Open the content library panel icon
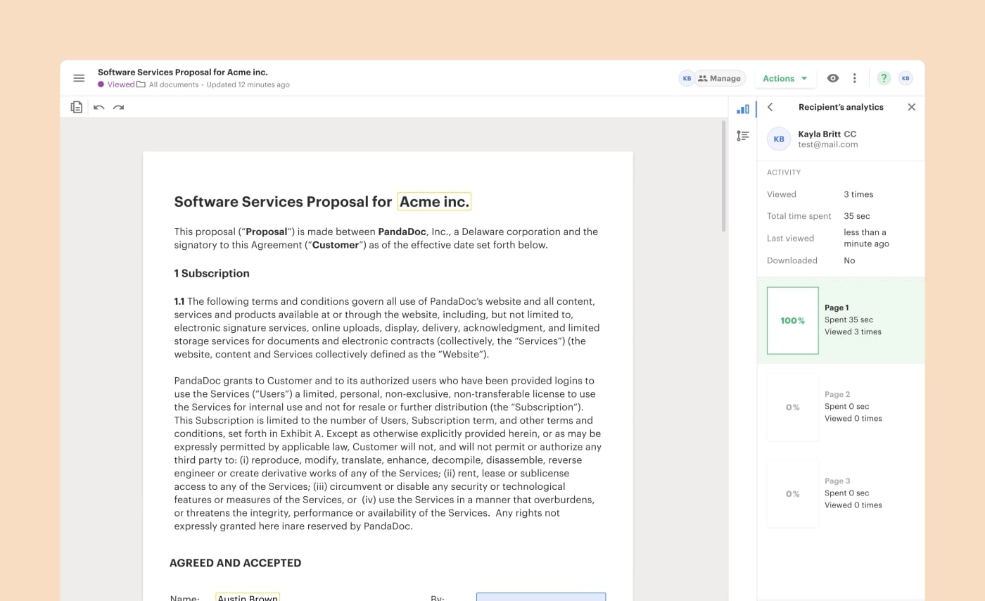The height and width of the screenshot is (601, 985). pos(75,106)
